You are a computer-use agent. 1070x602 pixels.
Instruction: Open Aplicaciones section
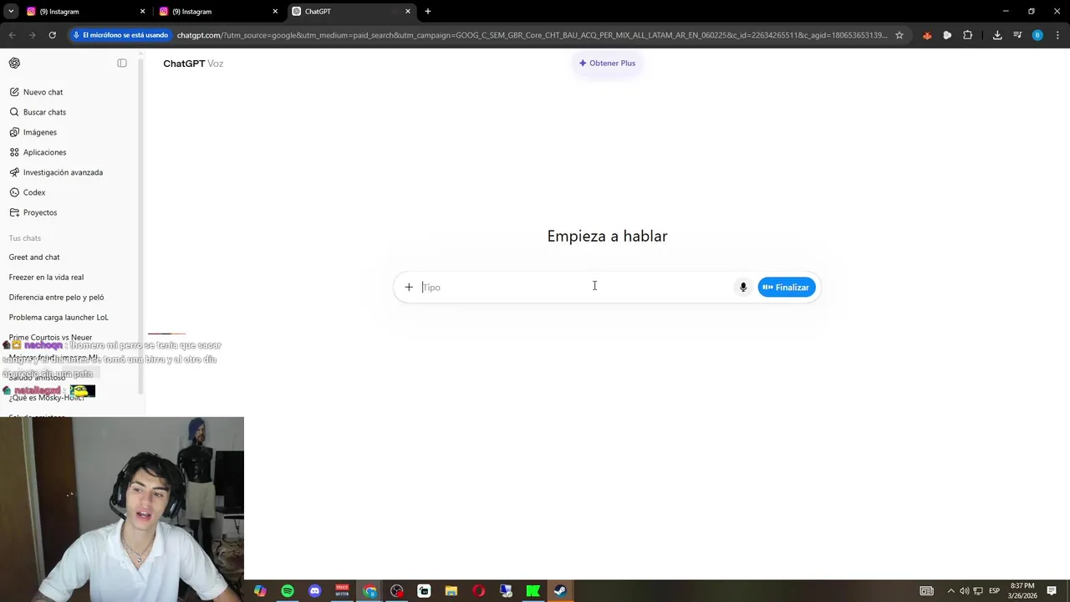tap(44, 152)
